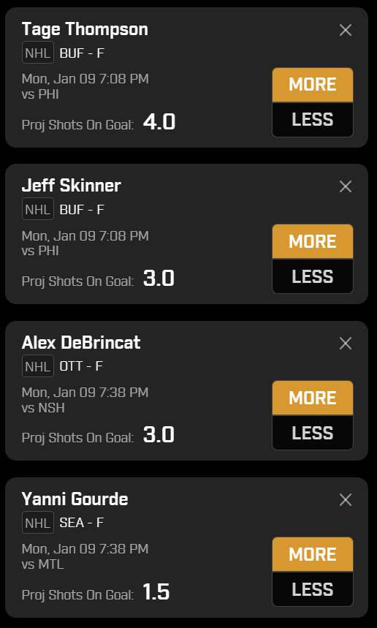Viewport: 377px width, 628px height.
Task: Select LESS for Tage Thompson shots
Action: click(x=313, y=120)
